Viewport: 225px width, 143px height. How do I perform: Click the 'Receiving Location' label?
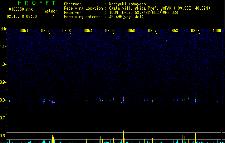pos(83,8)
